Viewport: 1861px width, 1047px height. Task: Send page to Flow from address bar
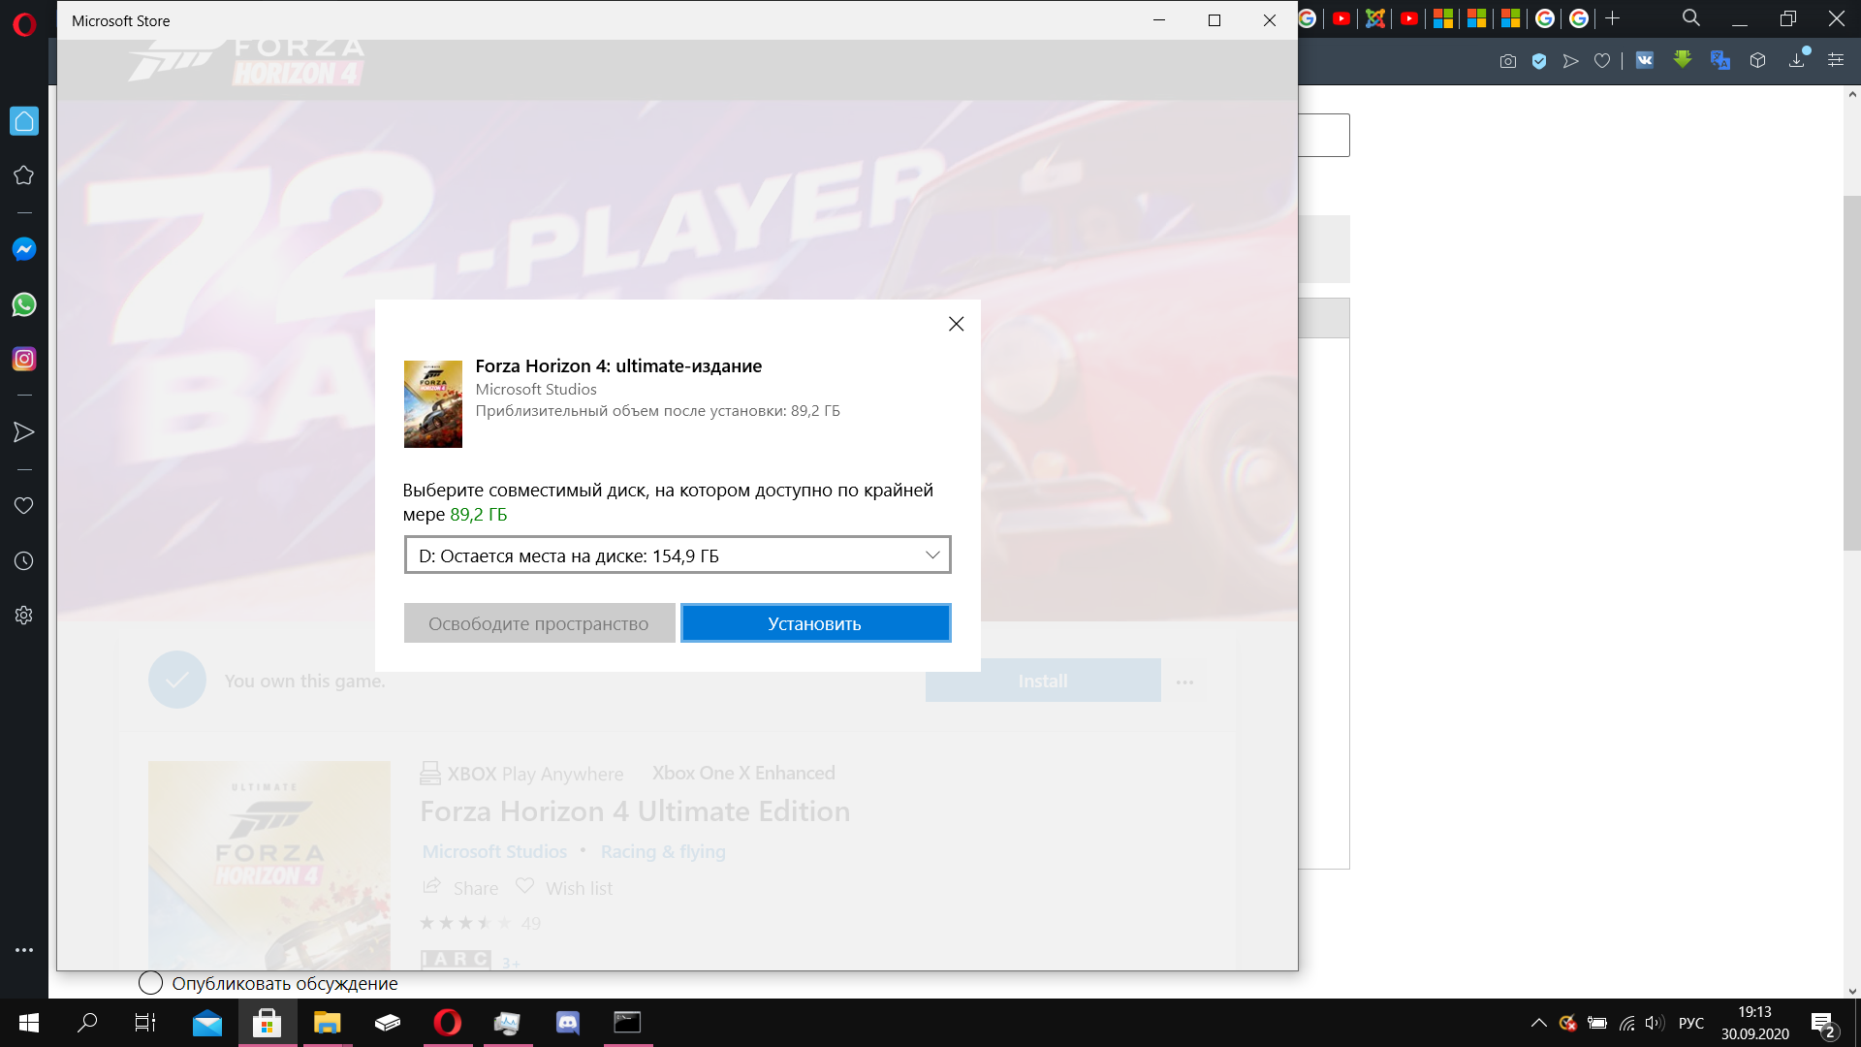1571,61
